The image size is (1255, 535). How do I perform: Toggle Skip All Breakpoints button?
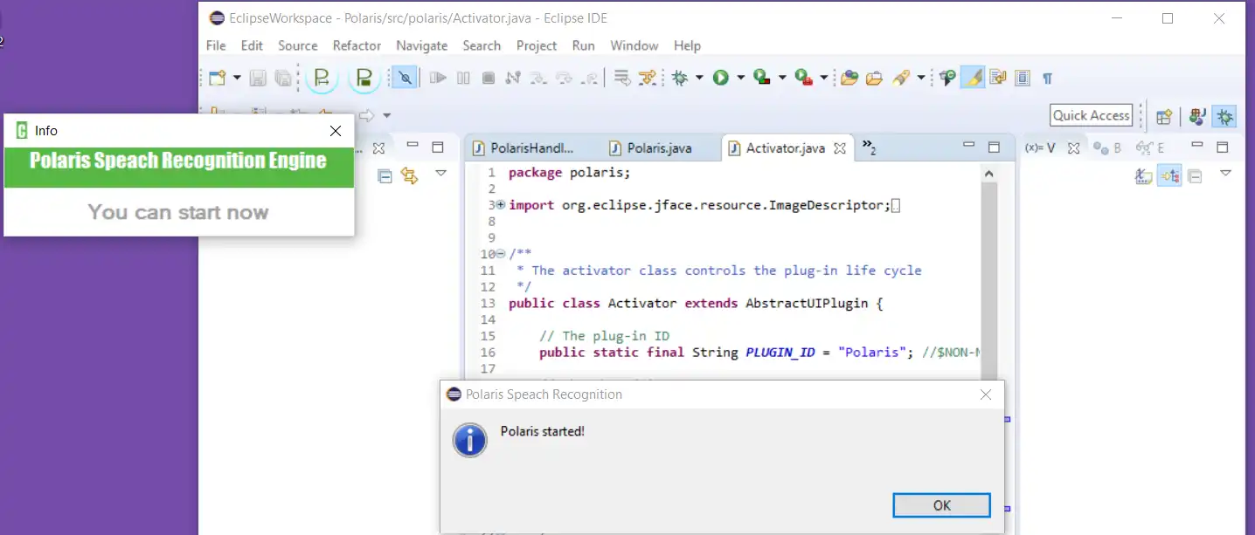coord(404,78)
